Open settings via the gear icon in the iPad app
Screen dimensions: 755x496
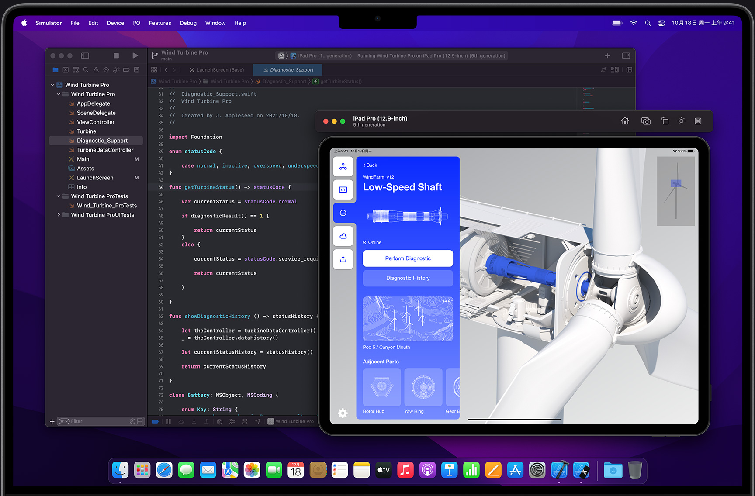(x=343, y=413)
